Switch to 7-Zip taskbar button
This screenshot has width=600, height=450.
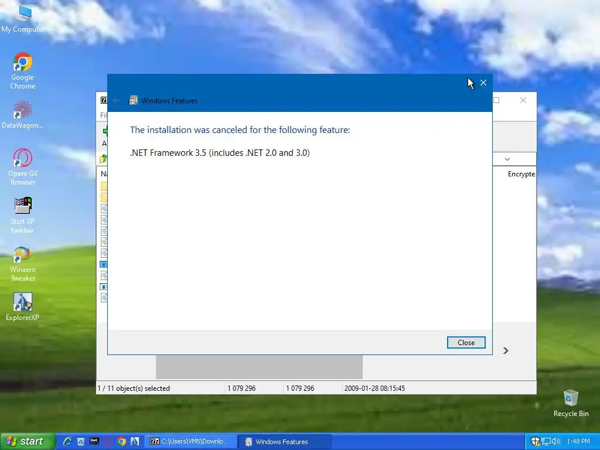190,442
